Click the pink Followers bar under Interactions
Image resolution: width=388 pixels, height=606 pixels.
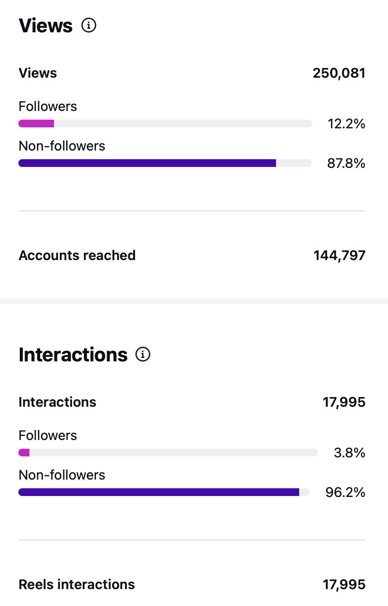coord(24,453)
